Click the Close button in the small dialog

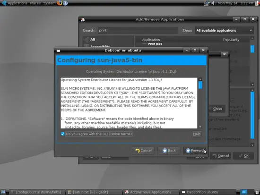(x=217, y=109)
